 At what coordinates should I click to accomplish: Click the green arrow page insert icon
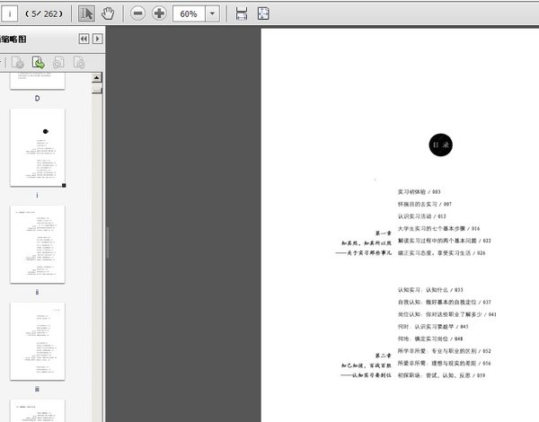[38, 63]
